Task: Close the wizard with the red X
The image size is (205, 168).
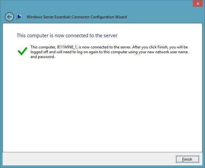Action: point(198,4)
